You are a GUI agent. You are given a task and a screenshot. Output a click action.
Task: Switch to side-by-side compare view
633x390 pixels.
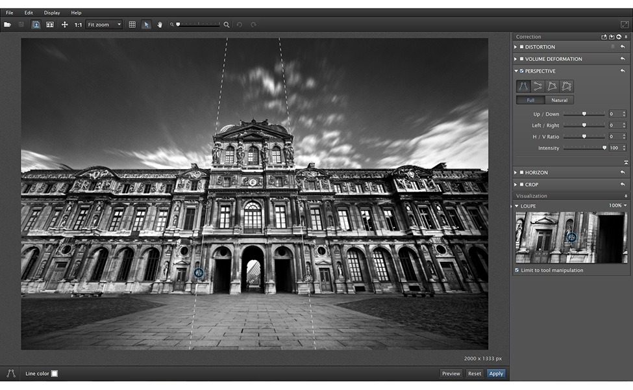pyautogui.click(x=49, y=25)
